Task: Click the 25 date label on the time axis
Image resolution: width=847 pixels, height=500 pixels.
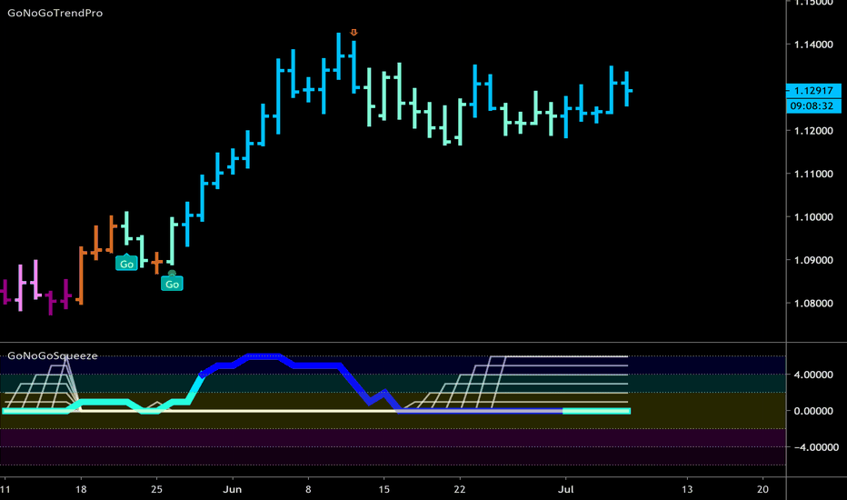Action: 156,490
